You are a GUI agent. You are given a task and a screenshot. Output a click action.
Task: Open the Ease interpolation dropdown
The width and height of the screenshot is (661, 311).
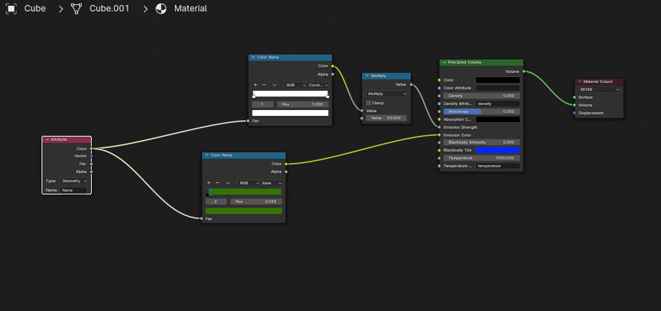(272, 183)
